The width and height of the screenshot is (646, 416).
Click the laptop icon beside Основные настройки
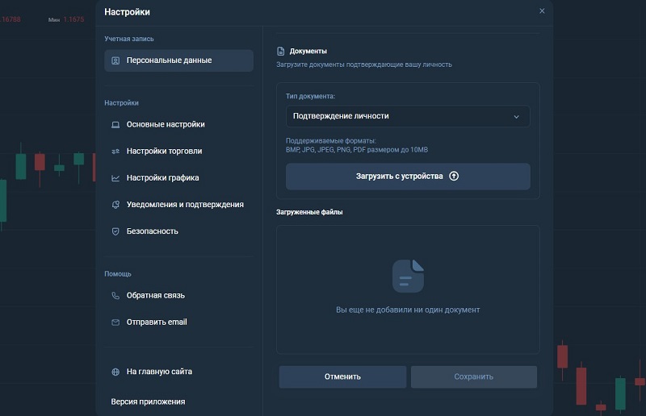click(x=115, y=125)
